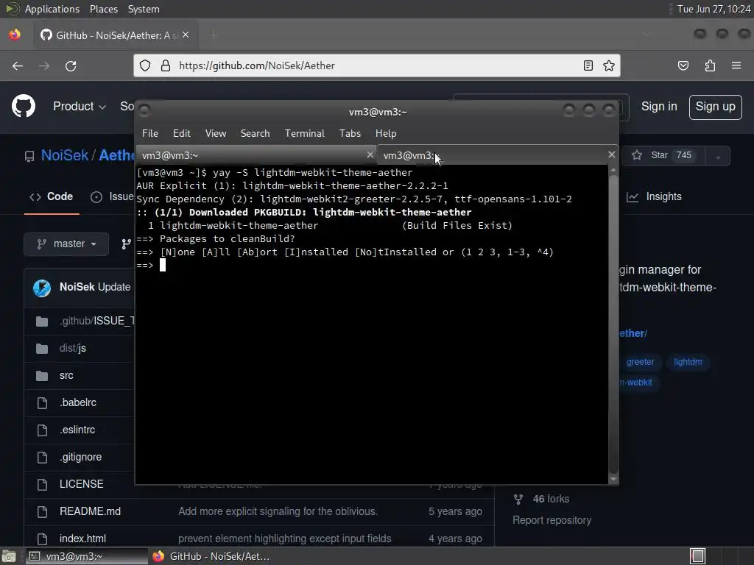
Task: Click the Sign in link
Action: click(x=659, y=106)
